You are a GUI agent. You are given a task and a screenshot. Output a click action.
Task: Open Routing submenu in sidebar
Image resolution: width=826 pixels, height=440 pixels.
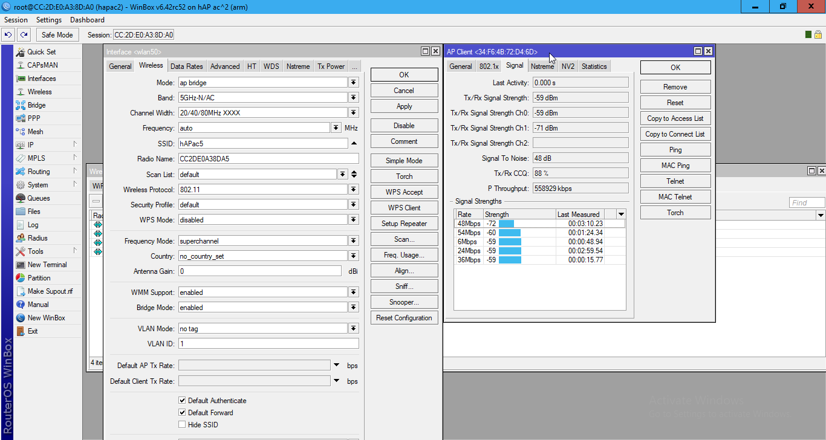point(48,172)
